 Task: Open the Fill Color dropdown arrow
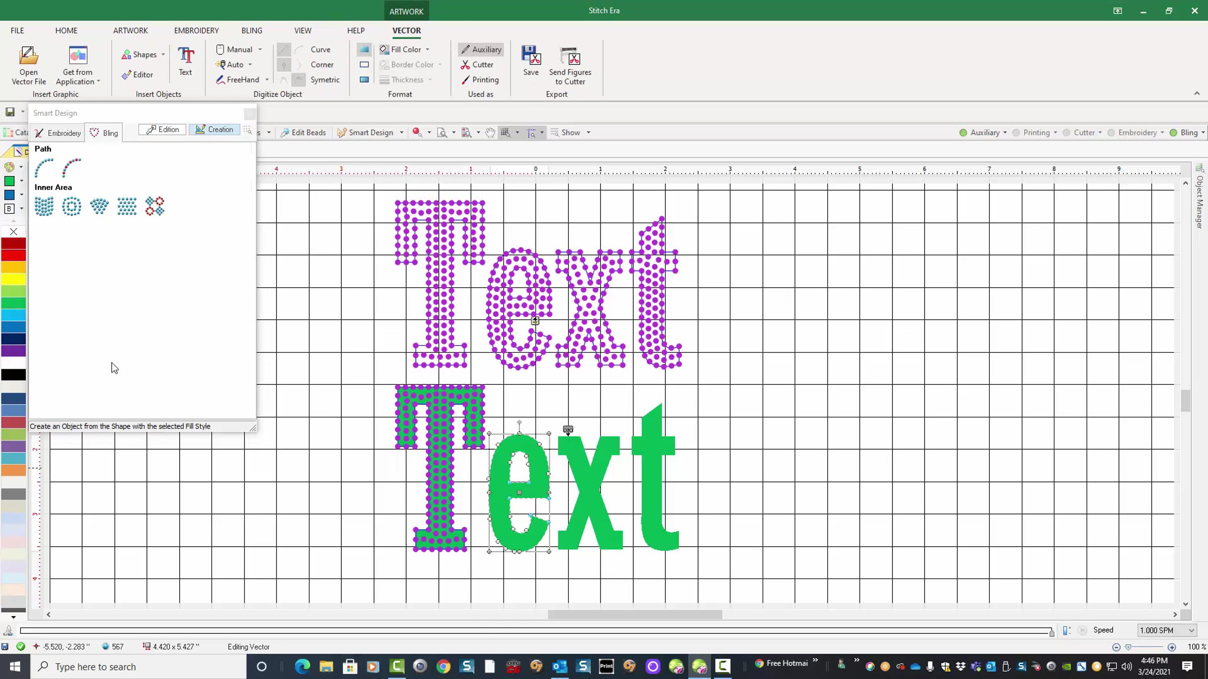pos(427,49)
